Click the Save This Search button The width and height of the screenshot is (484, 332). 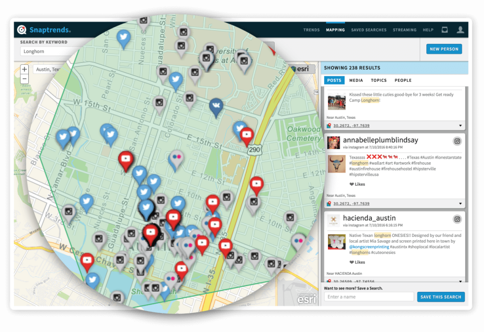(x=441, y=297)
